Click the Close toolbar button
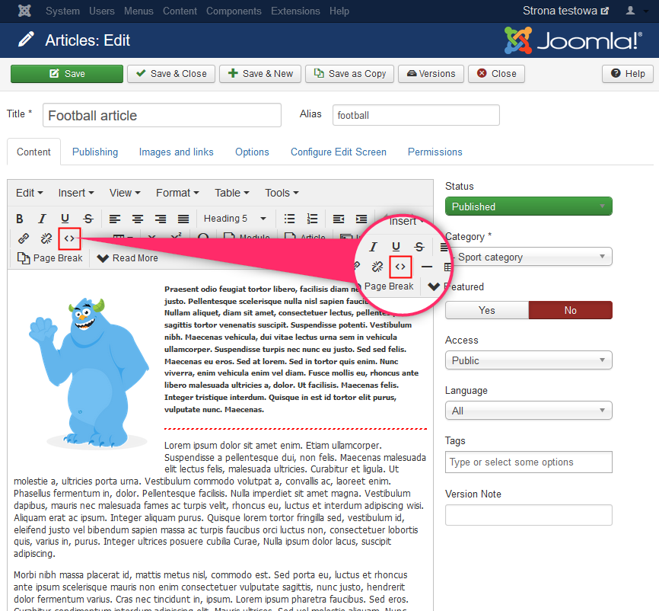The image size is (659, 611). pyautogui.click(x=496, y=74)
